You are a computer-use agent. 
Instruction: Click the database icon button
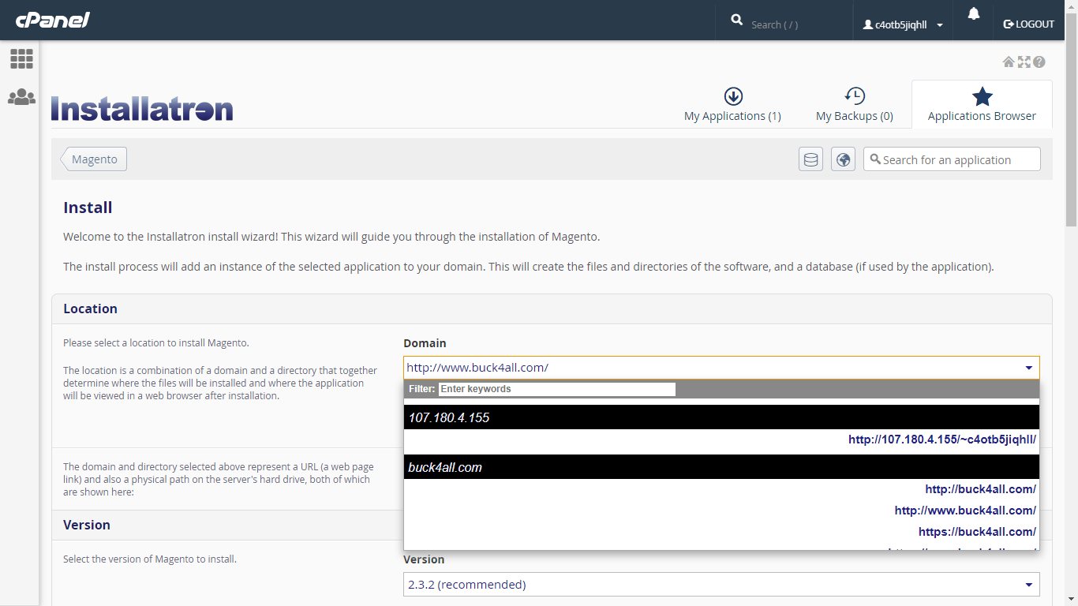810,159
